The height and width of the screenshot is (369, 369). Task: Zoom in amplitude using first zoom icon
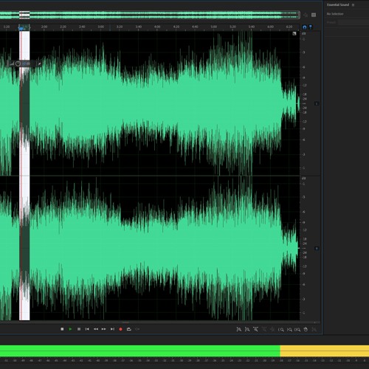pos(238,329)
